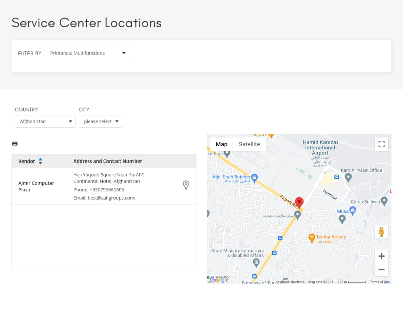Open Pegman for Street View
Viewport: 403px width, 322px height.
[x=381, y=232]
